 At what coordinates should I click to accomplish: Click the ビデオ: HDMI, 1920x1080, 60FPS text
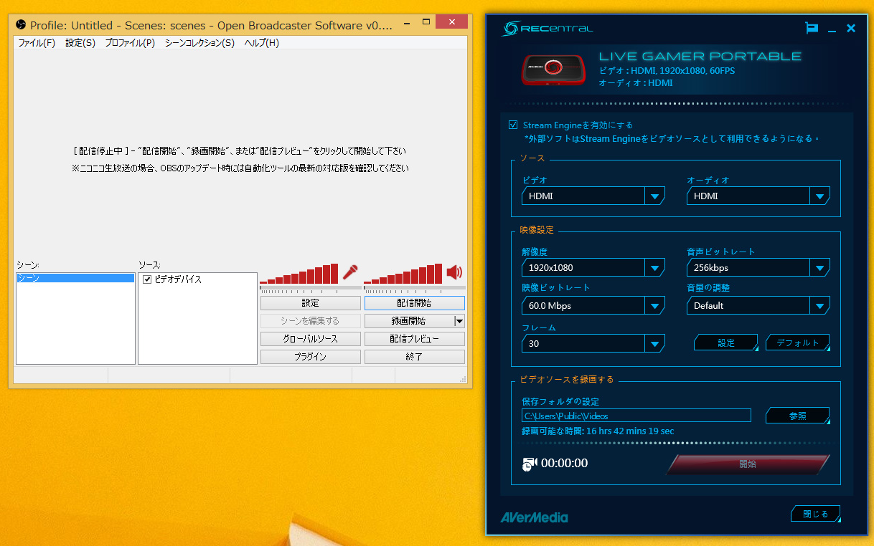point(667,71)
